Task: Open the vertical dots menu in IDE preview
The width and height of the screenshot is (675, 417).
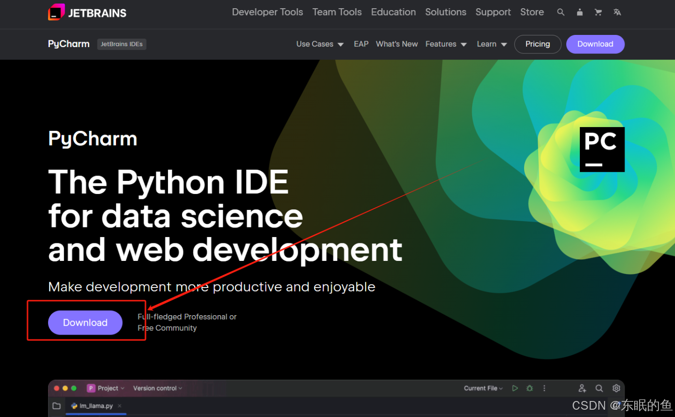Action: coord(544,388)
